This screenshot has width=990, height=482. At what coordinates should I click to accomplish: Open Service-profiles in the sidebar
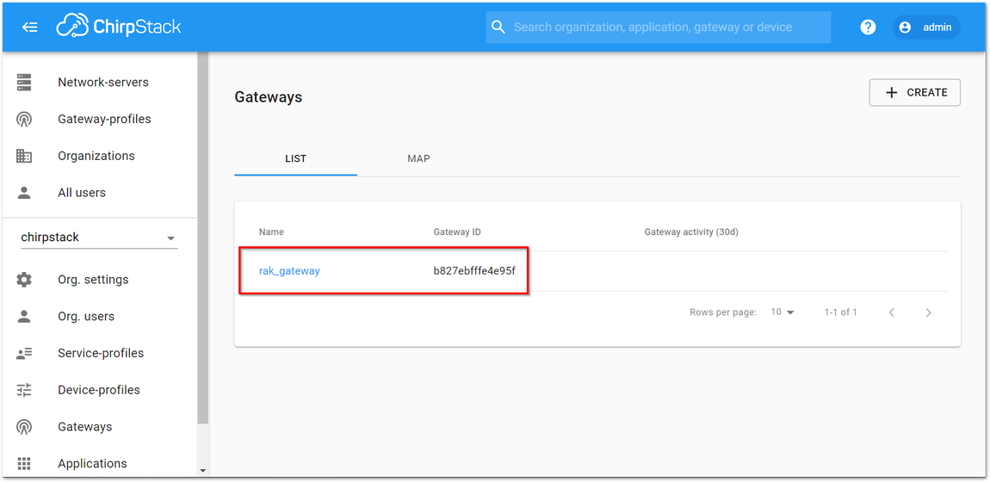pos(100,353)
